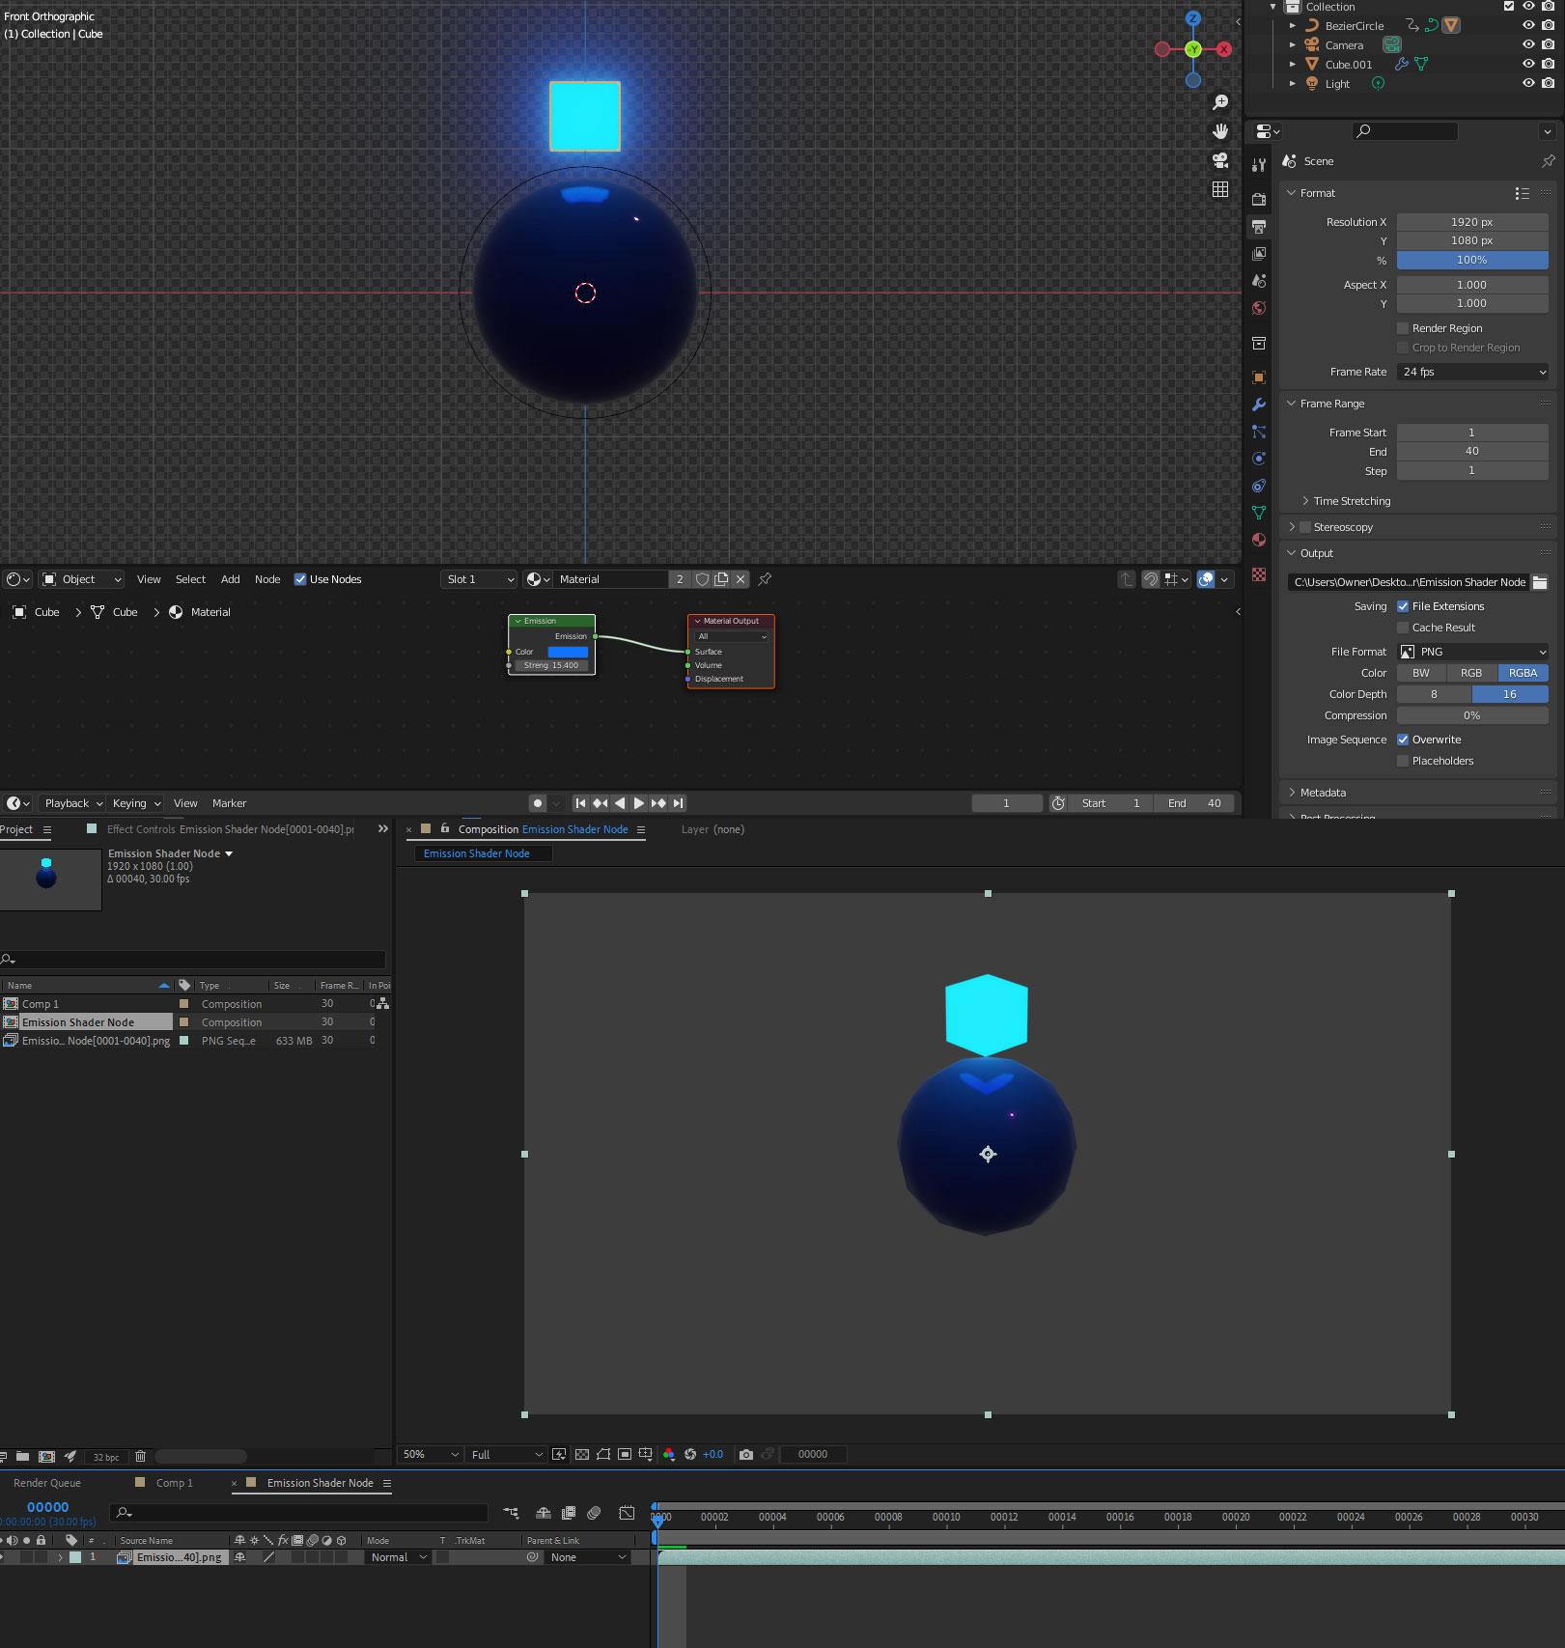Viewport: 1565px width, 1648px height.
Task: Open Keying popover in timeline header
Action: point(135,803)
